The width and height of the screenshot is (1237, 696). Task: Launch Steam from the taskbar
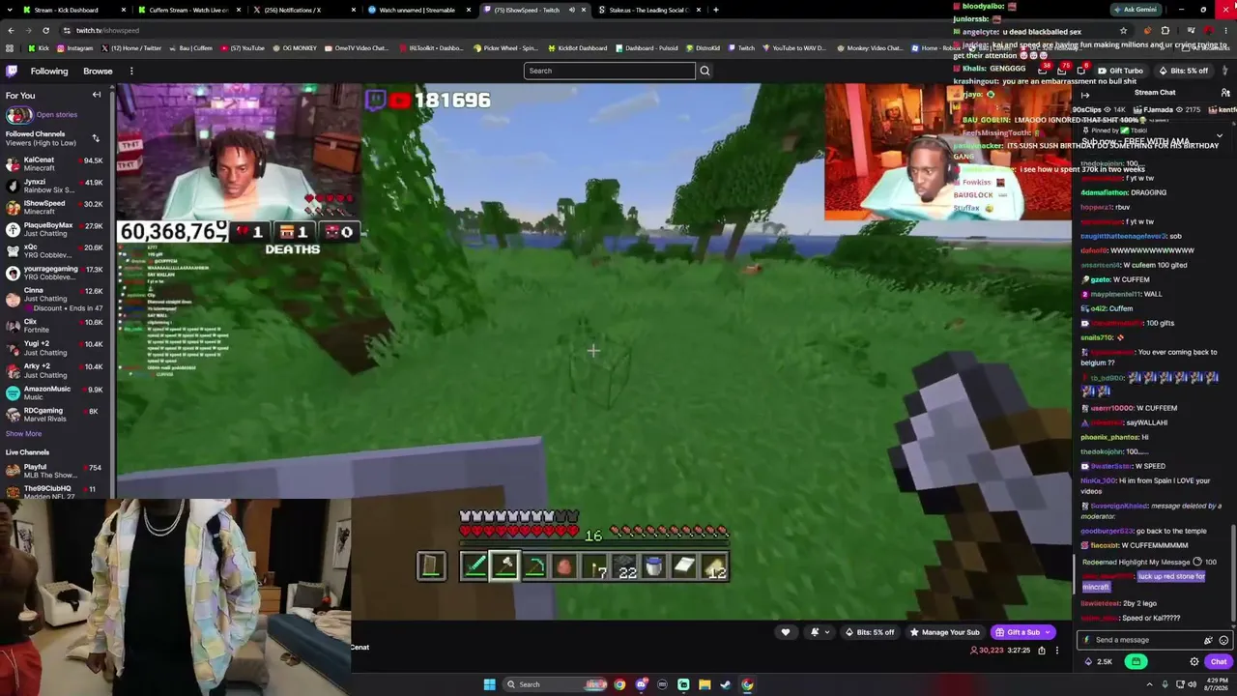click(x=726, y=684)
